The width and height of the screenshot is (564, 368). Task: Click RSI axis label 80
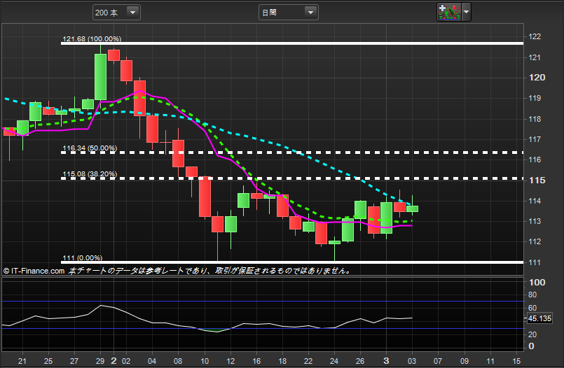[532, 295]
